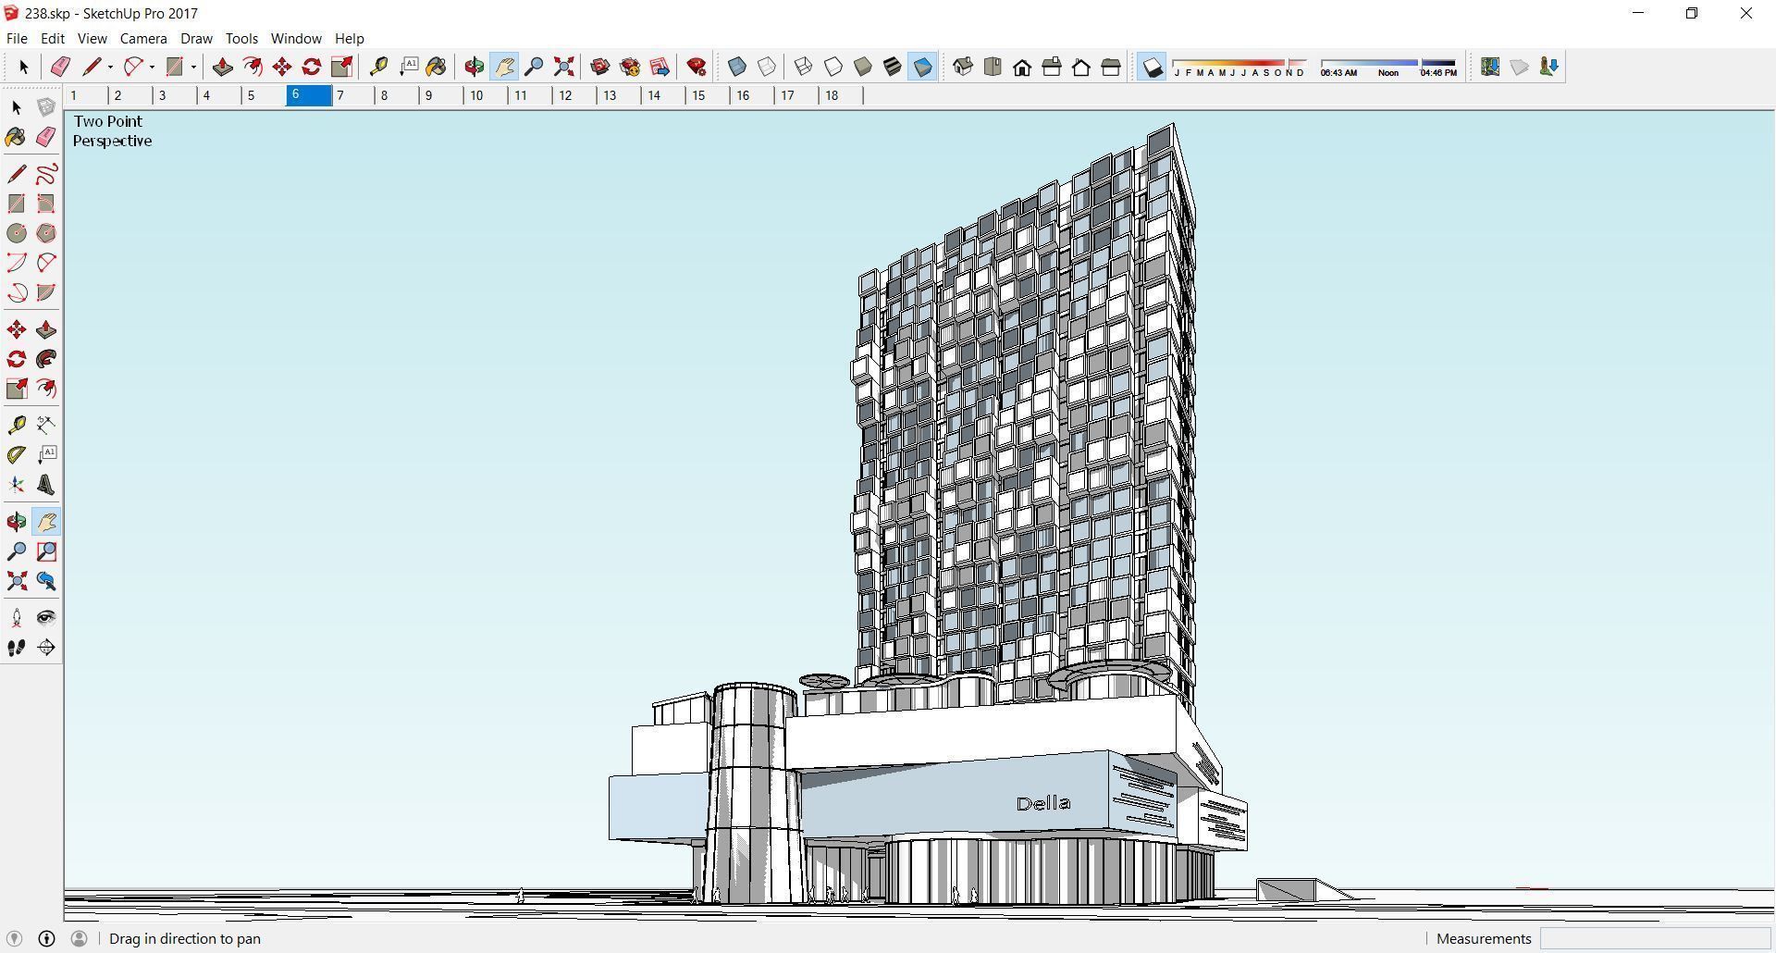Open the Tools menu
Image resolution: width=1776 pixels, height=953 pixels.
click(x=241, y=38)
